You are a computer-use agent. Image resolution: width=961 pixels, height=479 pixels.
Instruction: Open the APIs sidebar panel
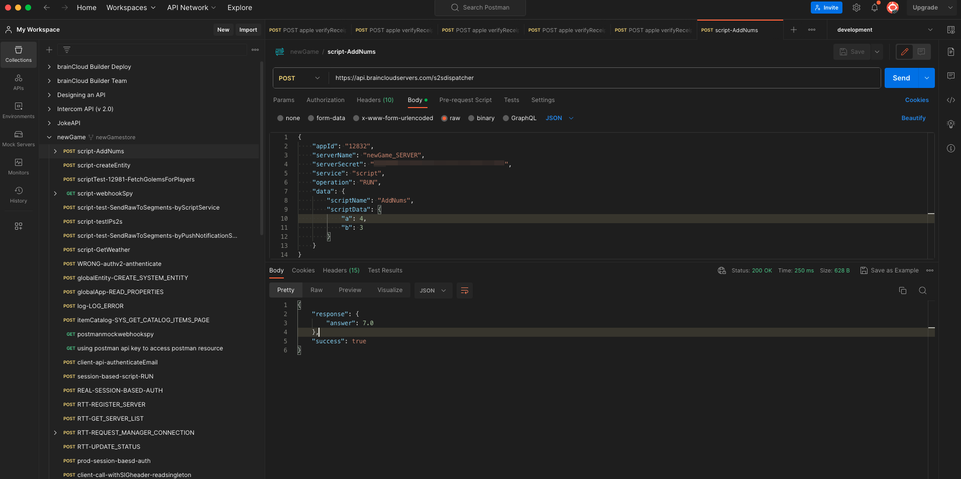[x=19, y=82]
